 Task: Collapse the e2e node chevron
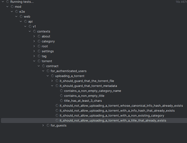click(x=12, y=11)
